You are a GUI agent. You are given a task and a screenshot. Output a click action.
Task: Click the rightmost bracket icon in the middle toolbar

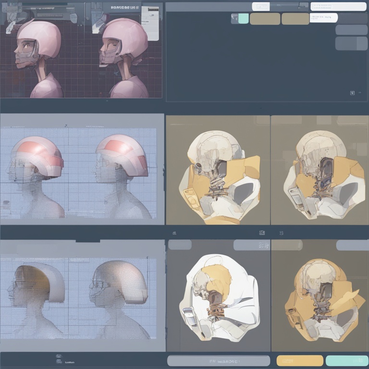coord(281,233)
